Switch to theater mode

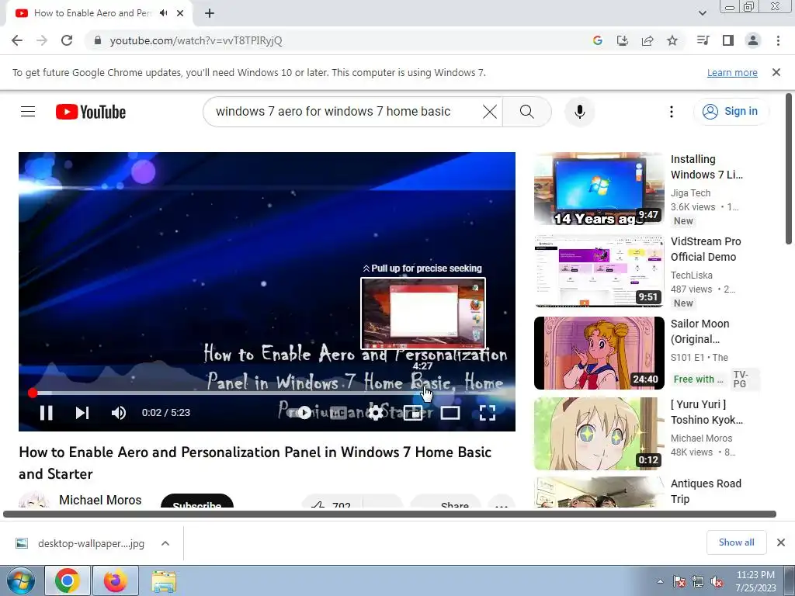coord(450,413)
